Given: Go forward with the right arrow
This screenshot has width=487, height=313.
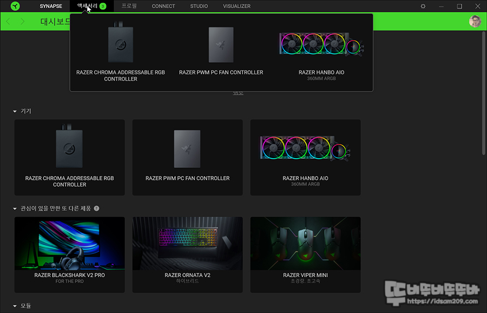Looking at the screenshot, I should [22, 22].
